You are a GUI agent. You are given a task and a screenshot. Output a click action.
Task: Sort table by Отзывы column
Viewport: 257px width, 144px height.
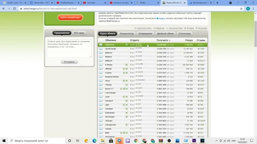click(201, 40)
